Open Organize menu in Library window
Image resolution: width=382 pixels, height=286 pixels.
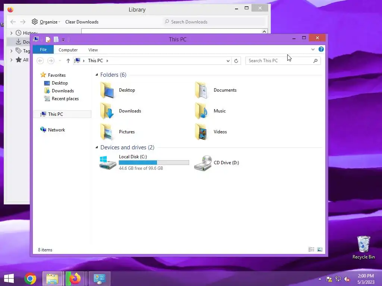pyautogui.click(x=46, y=22)
